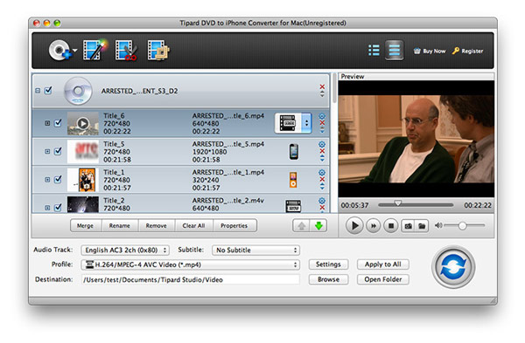Open the Profile format dropdown
Image resolution: width=525 pixels, height=343 pixels.
[190, 264]
